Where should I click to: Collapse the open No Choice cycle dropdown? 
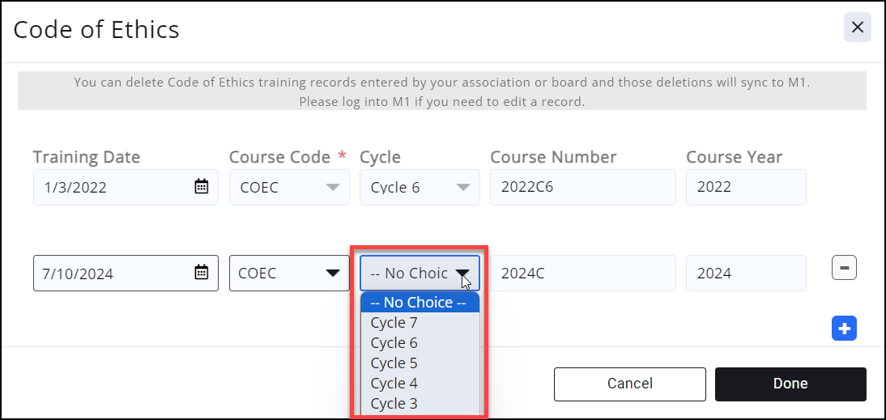point(420,274)
